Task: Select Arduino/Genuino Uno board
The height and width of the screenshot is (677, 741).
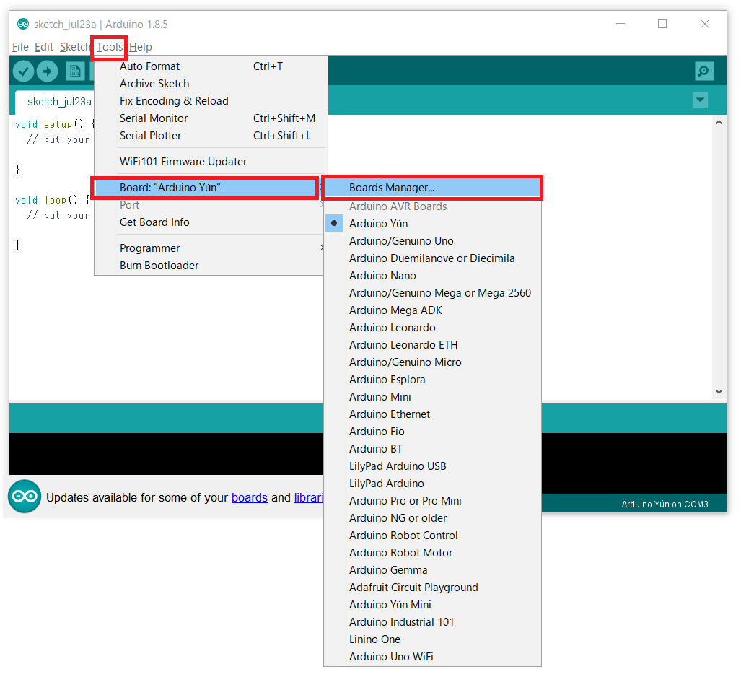Action: pyautogui.click(x=401, y=241)
